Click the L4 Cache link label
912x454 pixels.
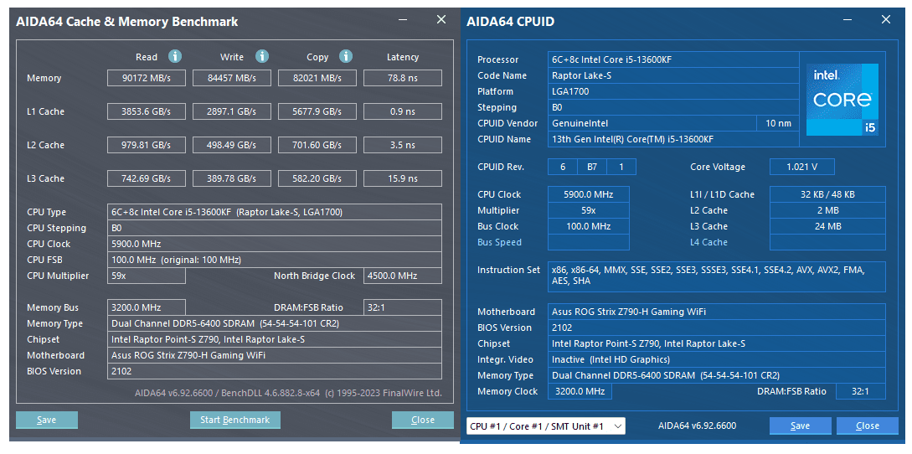pyautogui.click(x=709, y=242)
